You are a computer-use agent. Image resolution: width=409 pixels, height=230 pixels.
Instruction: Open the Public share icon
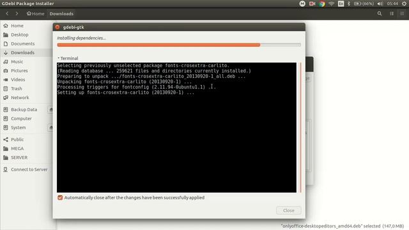pyautogui.click(x=6, y=139)
